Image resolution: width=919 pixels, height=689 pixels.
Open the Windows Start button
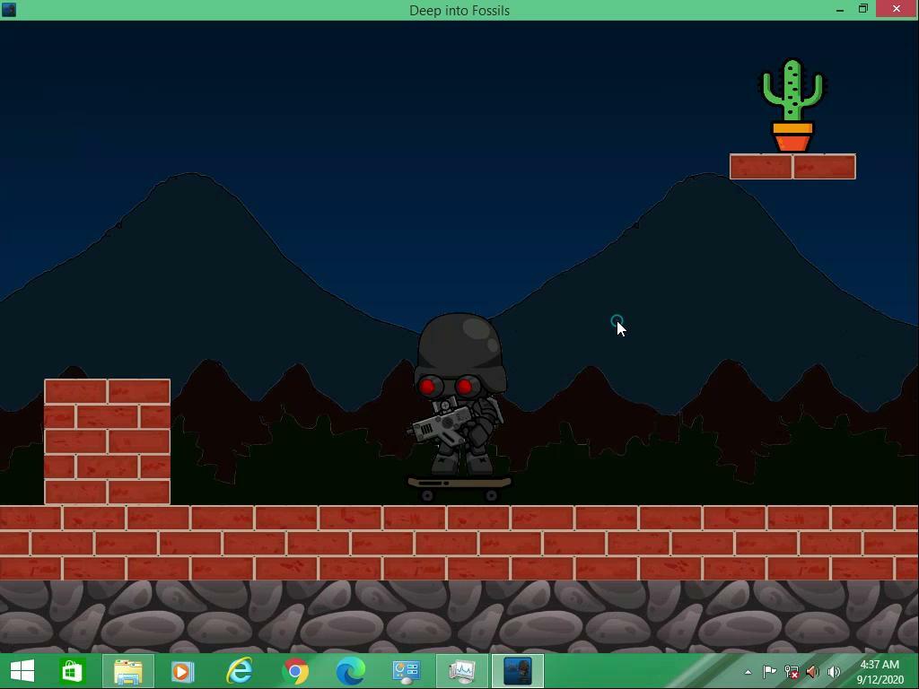click(22, 671)
